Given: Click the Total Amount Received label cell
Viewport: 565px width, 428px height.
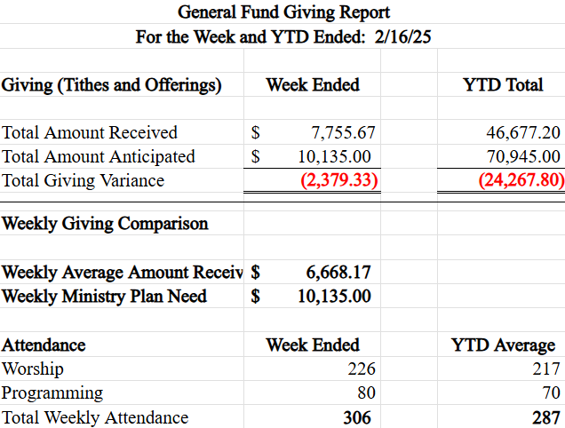Looking at the screenshot, I should click(91, 133).
